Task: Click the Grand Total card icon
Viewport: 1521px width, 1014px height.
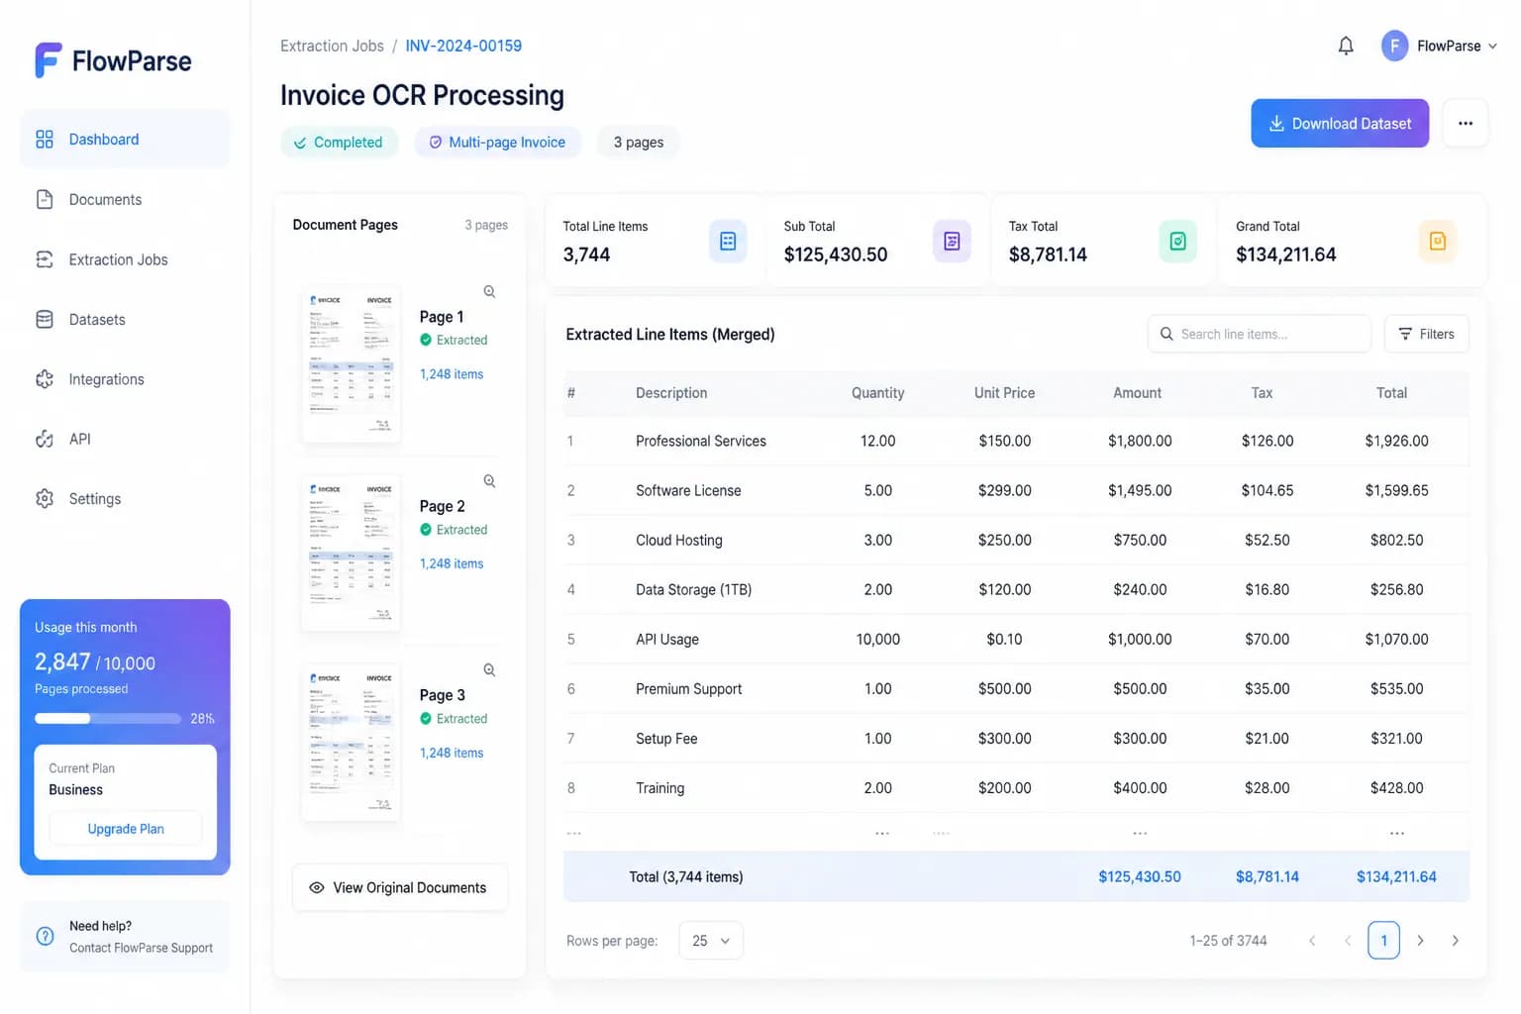Action: point(1438,241)
